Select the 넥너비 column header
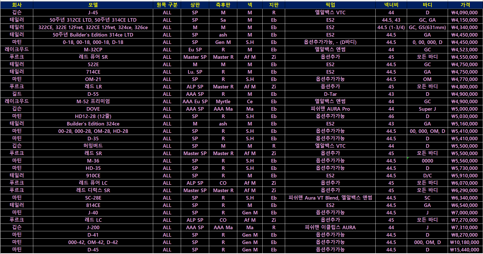483x254 pixels. 391,5
